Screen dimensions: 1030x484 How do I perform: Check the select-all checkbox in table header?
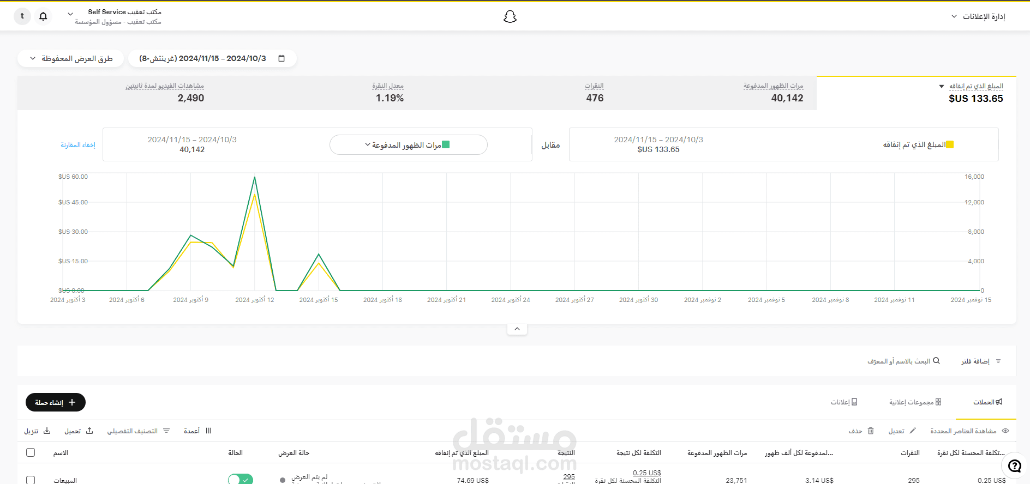31,452
